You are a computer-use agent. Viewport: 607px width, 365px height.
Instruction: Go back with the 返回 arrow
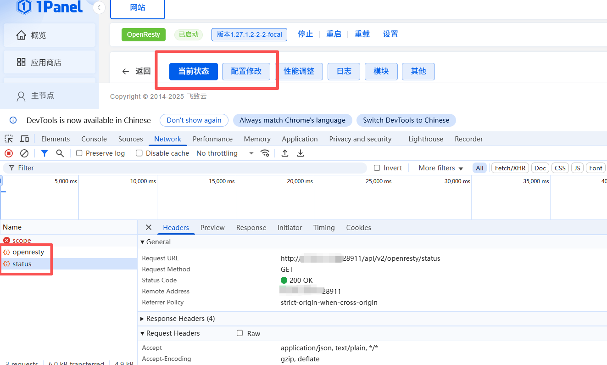point(136,71)
